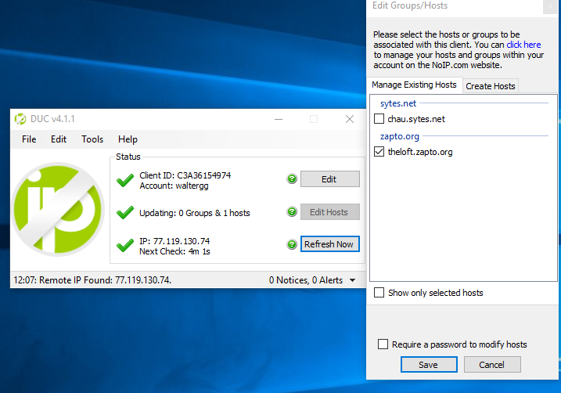Click green checkmark next to Updating status
The height and width of the screenshot is (393, 561).
[x=125, y=213]
